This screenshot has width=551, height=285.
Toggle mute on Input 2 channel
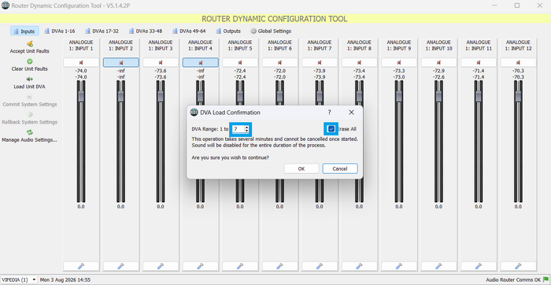point(121,62)
